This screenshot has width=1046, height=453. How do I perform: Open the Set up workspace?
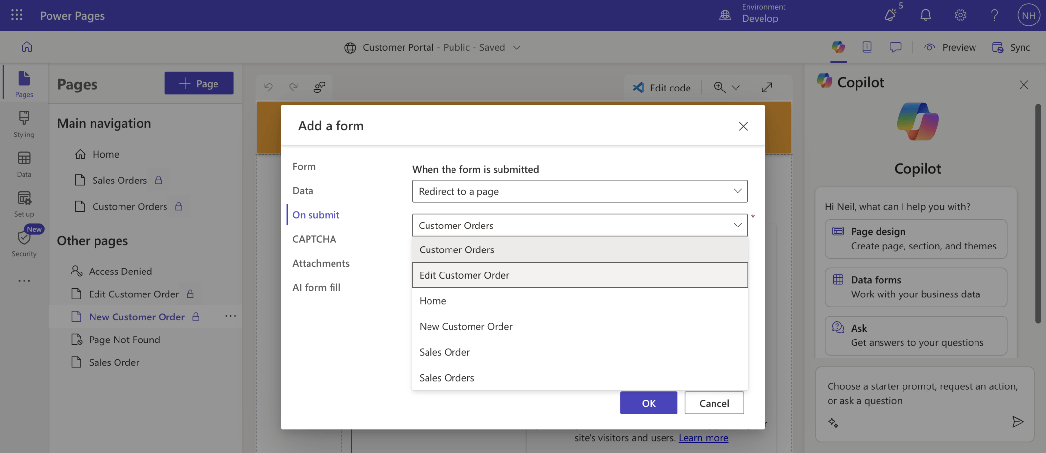pyautogui.click(x=24, y=204)
